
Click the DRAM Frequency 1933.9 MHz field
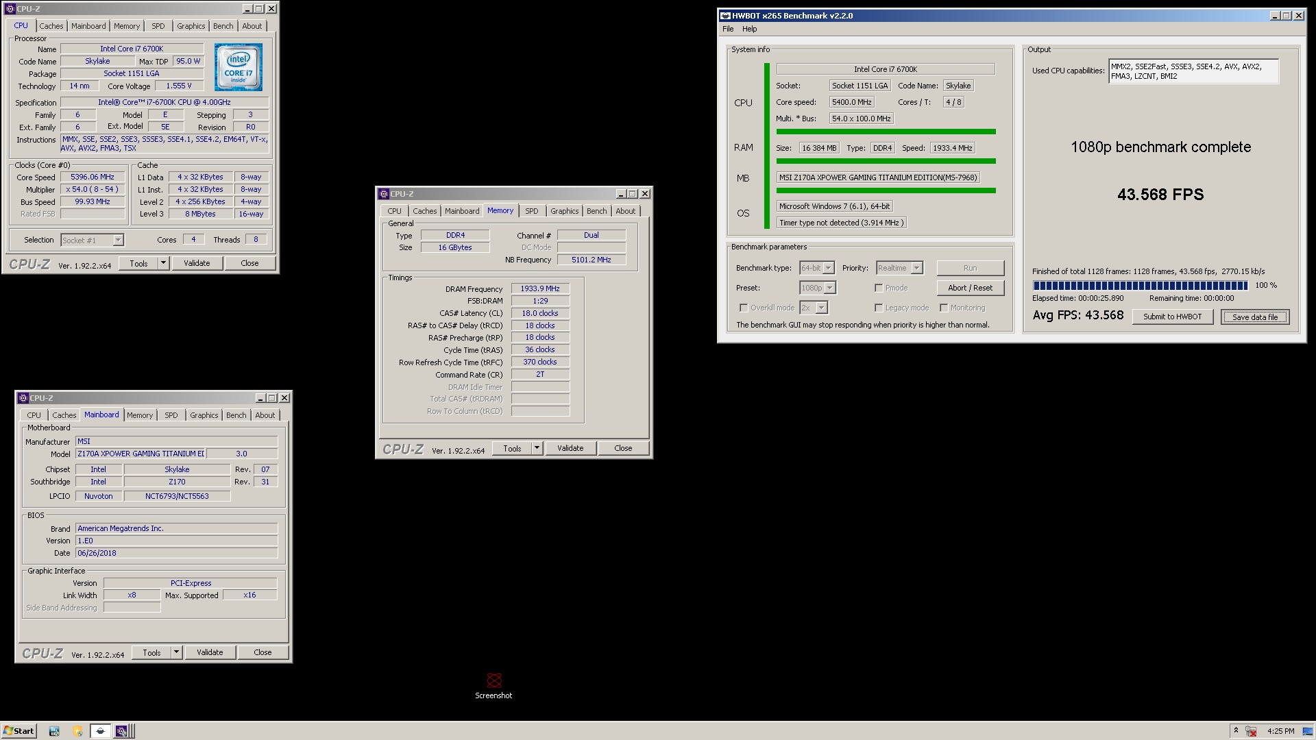coord(540,288)
